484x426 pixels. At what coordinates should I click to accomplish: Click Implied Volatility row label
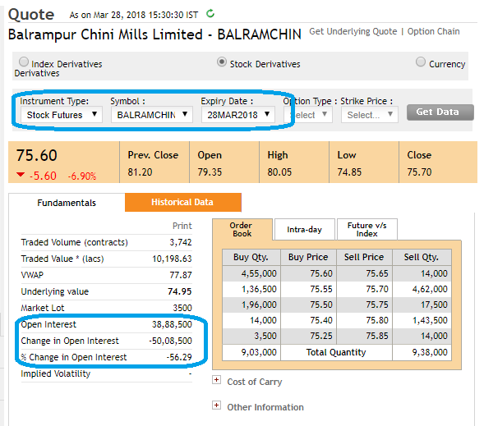pos(56,373)
